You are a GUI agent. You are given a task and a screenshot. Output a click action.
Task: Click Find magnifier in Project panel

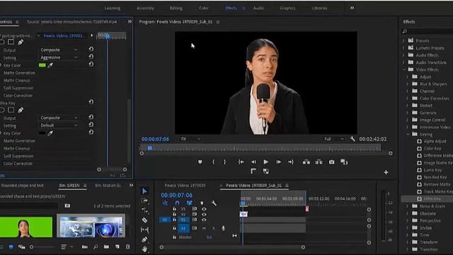[96, 246]
